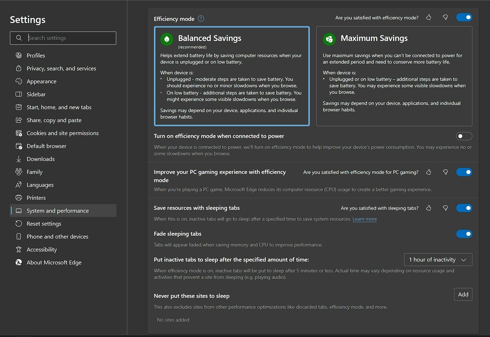This screenshot has width=490, height=337.
Task: Click the No sites added text
Action: 173,320
